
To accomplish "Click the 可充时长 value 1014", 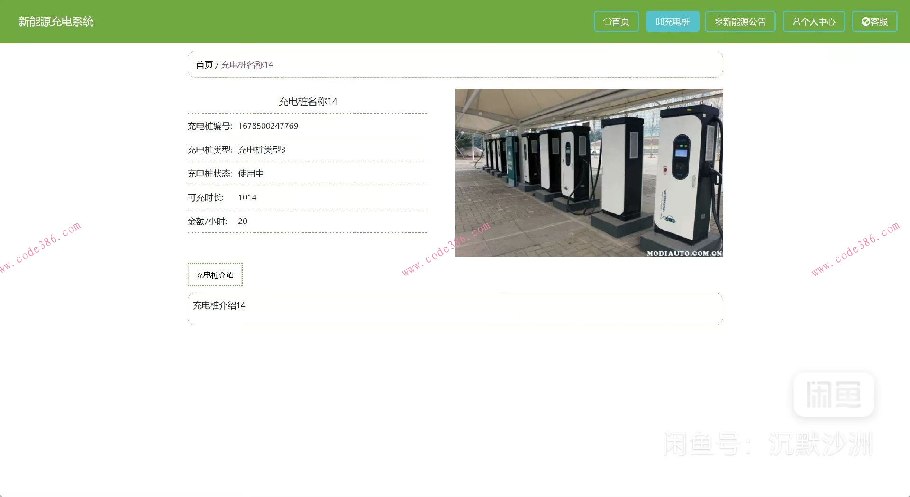I will (x=247, y=197).
